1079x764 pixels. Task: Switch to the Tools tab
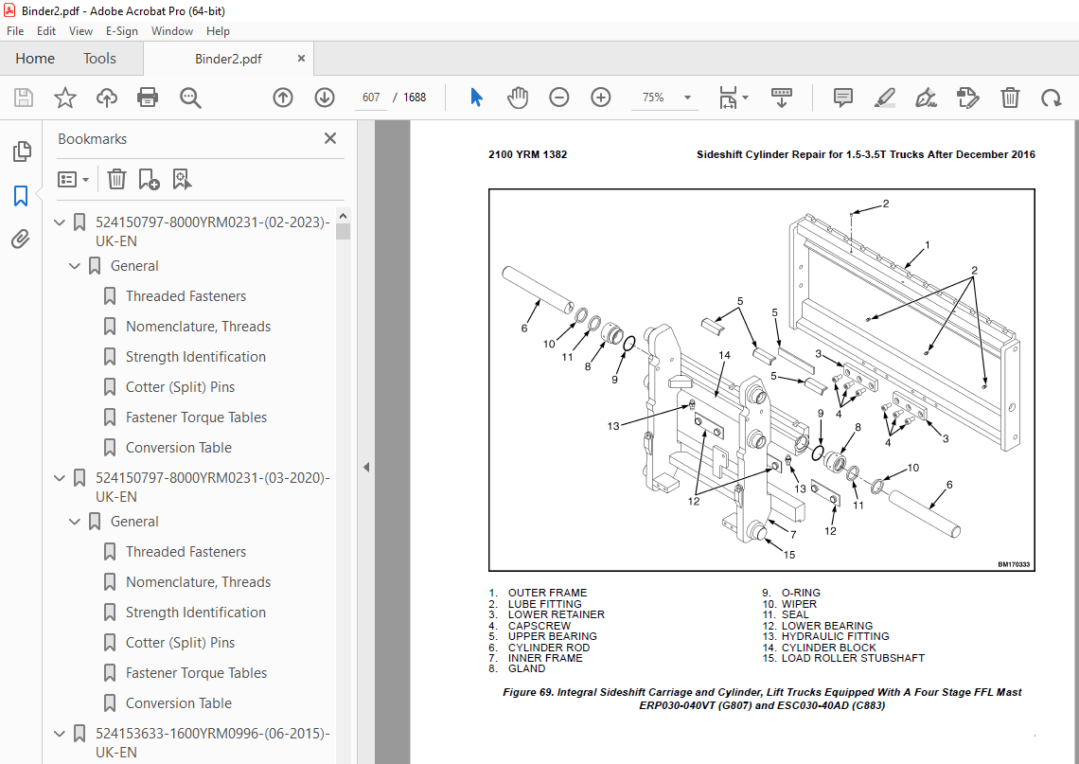[x=99, y=59]
